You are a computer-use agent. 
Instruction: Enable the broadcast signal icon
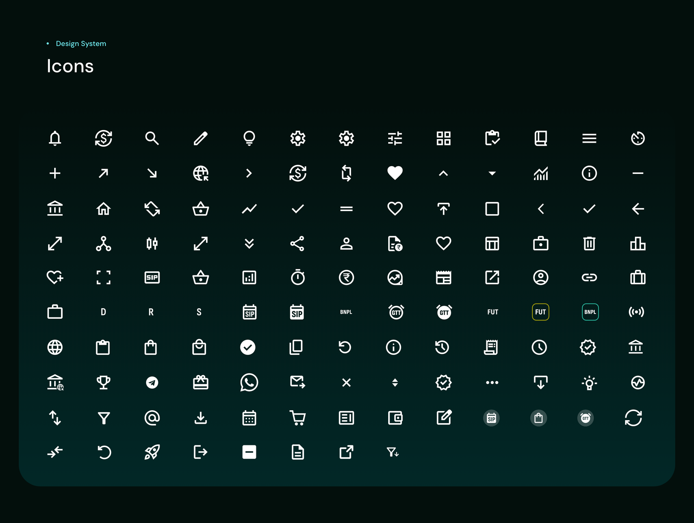pos(637,312)
